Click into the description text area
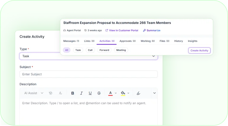 coord(89,112)
